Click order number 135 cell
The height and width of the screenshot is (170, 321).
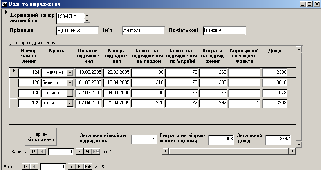coord(29,103)
